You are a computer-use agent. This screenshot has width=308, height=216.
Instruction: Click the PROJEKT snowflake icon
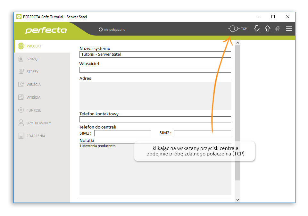pyautogui.click(x=21, y=46)
